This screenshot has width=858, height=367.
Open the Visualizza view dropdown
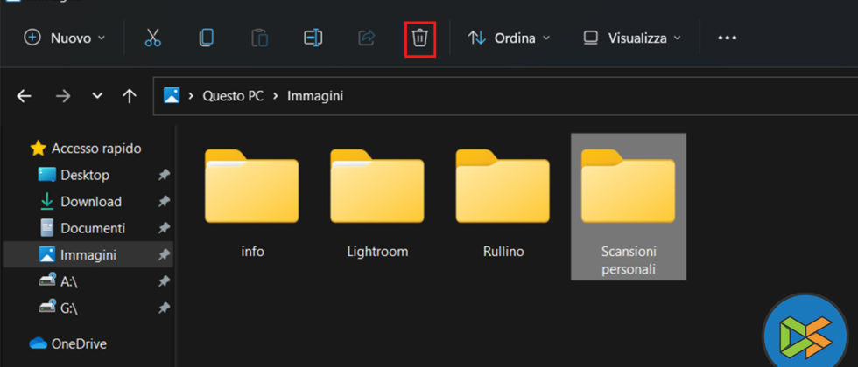(632, 38)
